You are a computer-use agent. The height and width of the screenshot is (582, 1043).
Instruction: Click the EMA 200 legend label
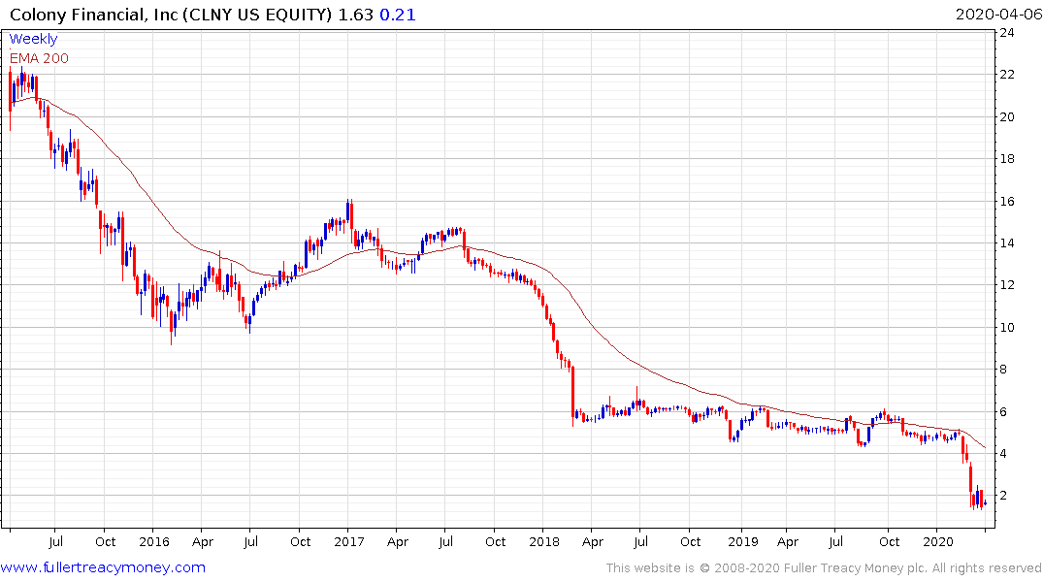pyautogui.click(x=39, y=58)
